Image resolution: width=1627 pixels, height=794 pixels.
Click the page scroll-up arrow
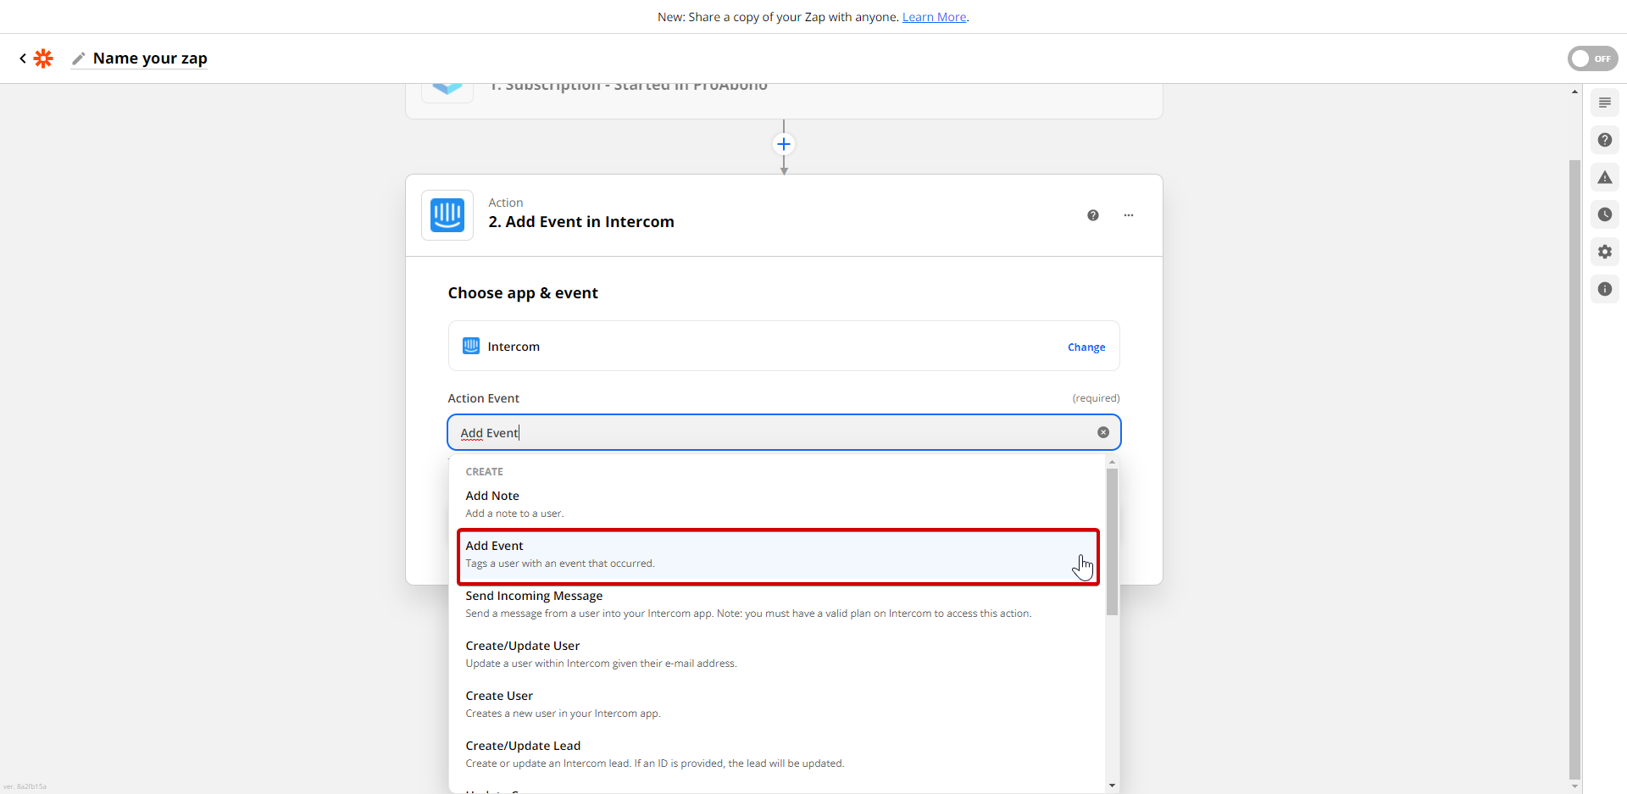click(1574, 92)
